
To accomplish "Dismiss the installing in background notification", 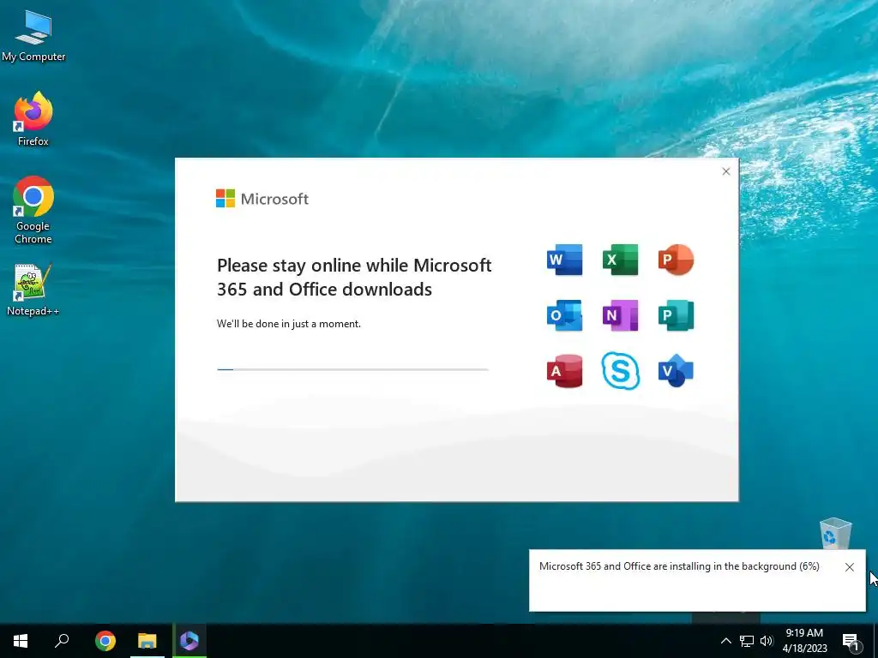I will (x=850, y=567).
